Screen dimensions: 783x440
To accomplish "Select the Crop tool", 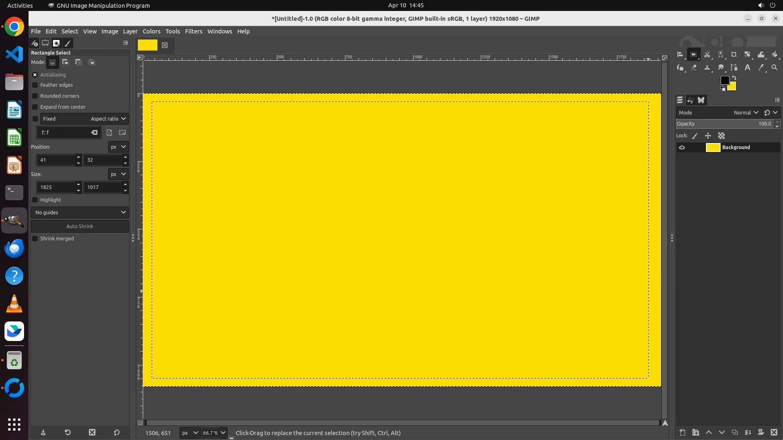I will tap(734, 55).
